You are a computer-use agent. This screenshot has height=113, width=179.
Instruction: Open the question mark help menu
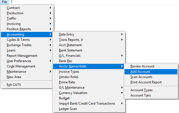tap(12, 2)
